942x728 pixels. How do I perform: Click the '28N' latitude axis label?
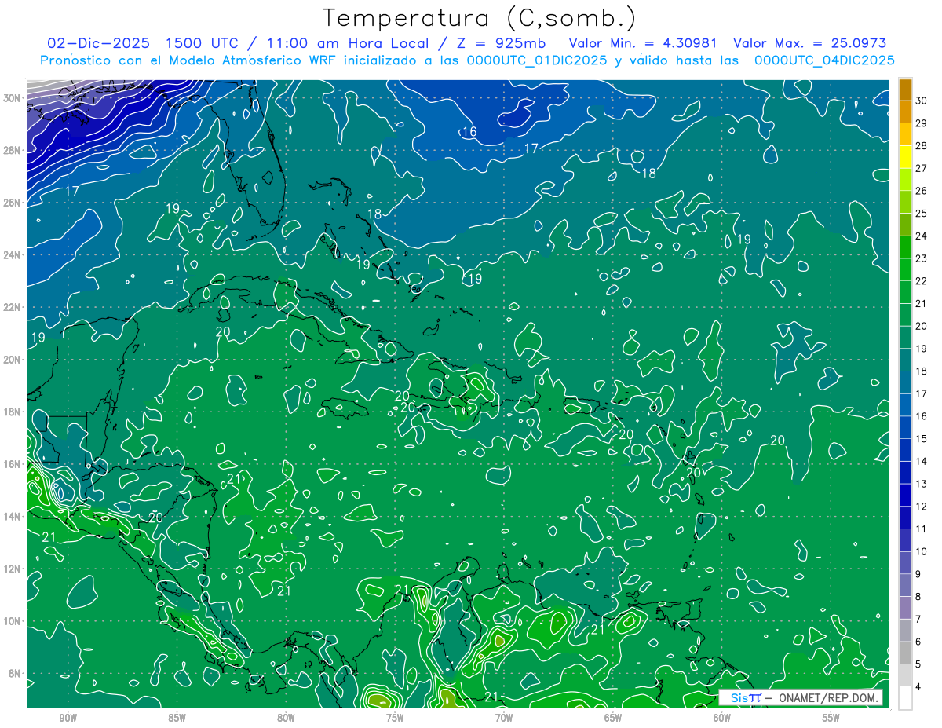click(13, 150)
